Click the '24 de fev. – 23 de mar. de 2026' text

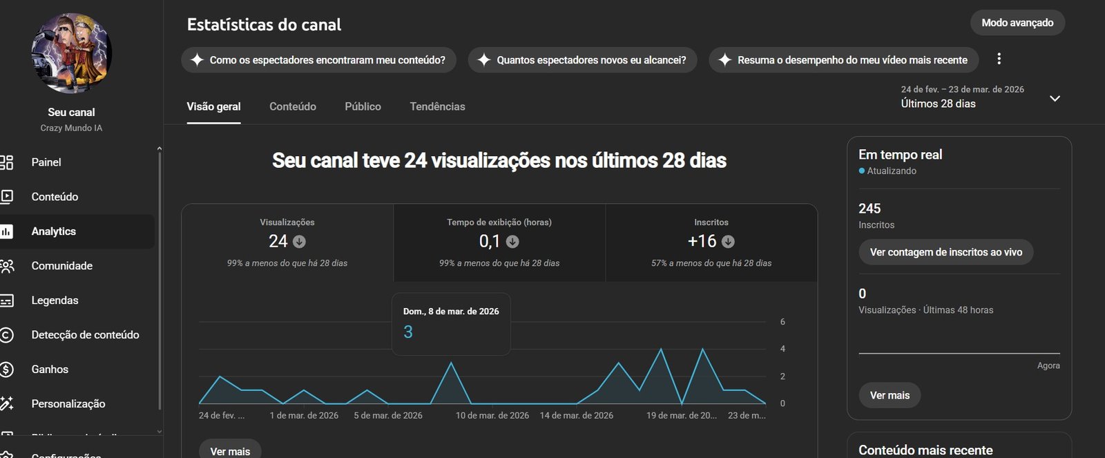coord(962,89)
